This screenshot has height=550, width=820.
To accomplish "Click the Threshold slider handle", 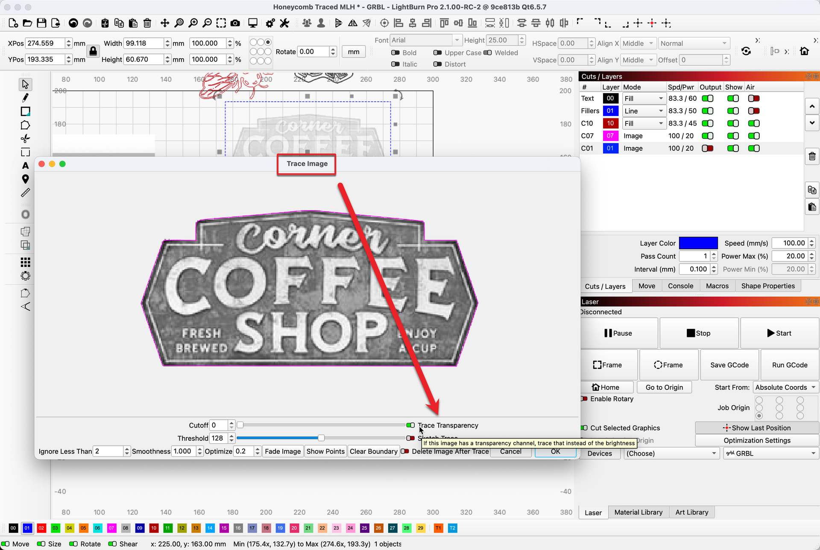I will pos(321,438).
